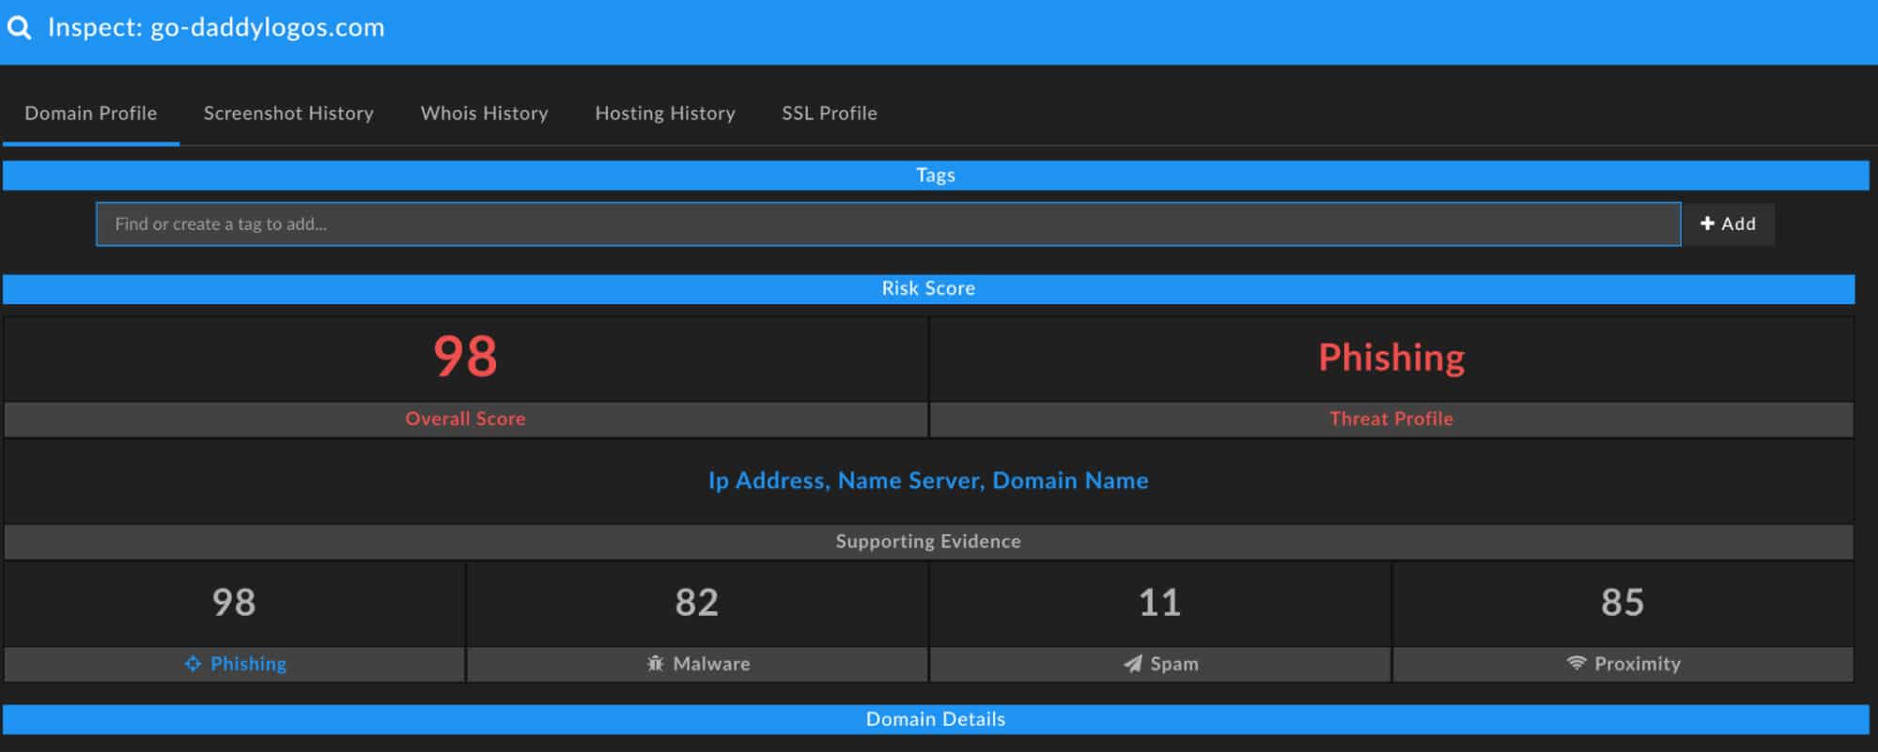The image size is (1878, 752).
Task: Open the Whois History tab
Action: point(484,114)
